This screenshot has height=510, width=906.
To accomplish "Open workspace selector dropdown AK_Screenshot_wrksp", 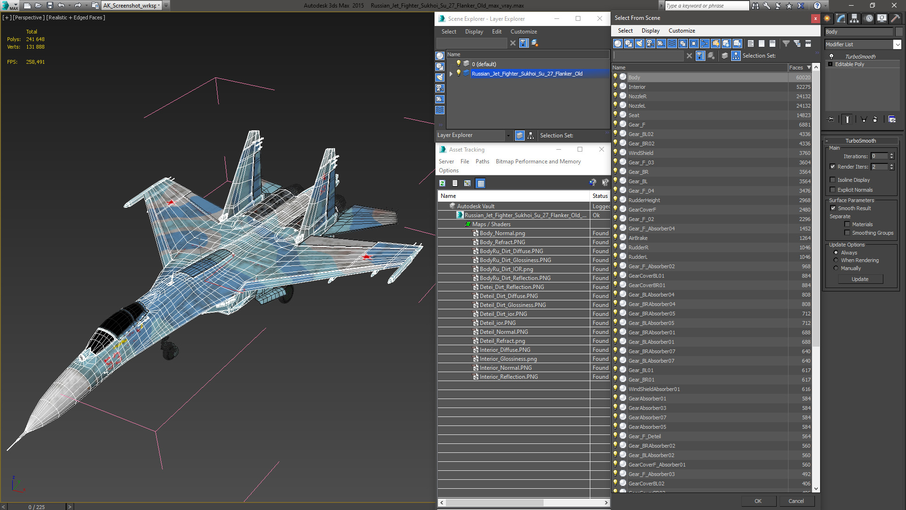I will tap(159, 6).
